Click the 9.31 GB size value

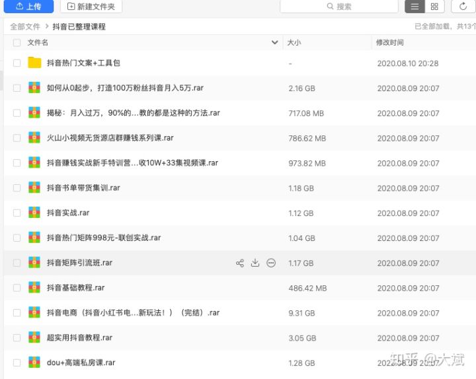(x=301, y=313)
